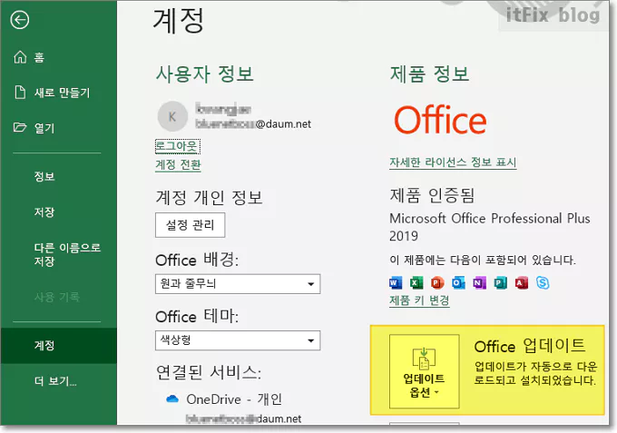Click the Excel app icon
The width and height of the screenshot is (617, 433).
(416, 282)
